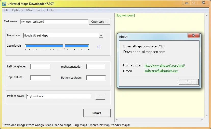This screenshot has width=211, height=129.
Task: Click the log window scroll down arrow
Action: point(206,115)
